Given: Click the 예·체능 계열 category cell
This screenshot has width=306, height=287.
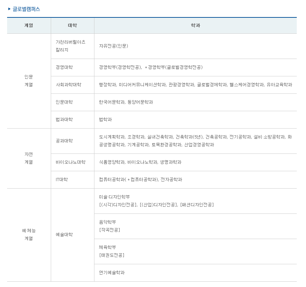Looking at the screenshot, I should coord(29,234).
